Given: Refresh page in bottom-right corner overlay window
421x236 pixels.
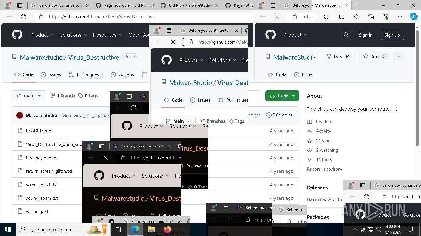Looking at the screenshot, I should coord(367,197).
